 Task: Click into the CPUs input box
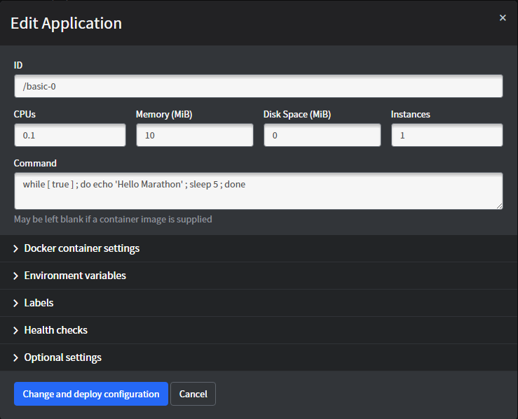69,136
